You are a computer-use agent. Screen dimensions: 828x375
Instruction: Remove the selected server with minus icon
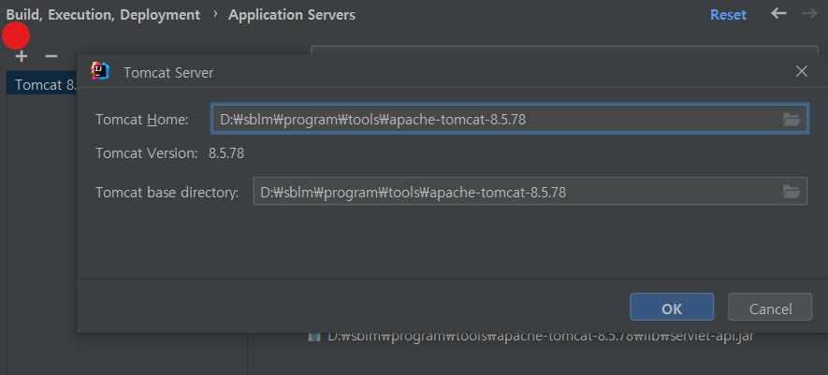(x=51, y=56)
